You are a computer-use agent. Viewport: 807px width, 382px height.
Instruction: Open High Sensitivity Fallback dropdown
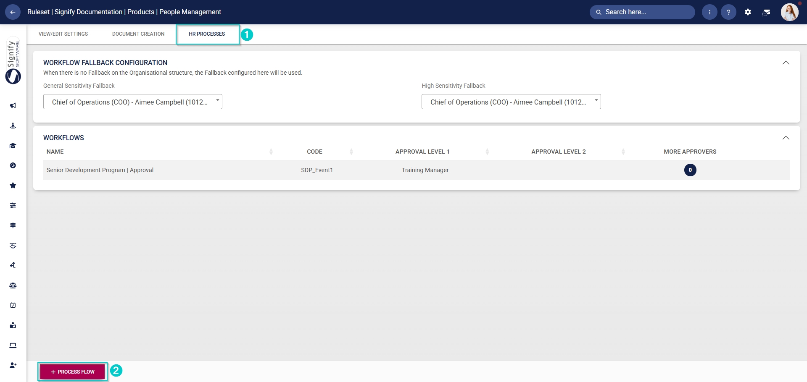pos(511,102)
